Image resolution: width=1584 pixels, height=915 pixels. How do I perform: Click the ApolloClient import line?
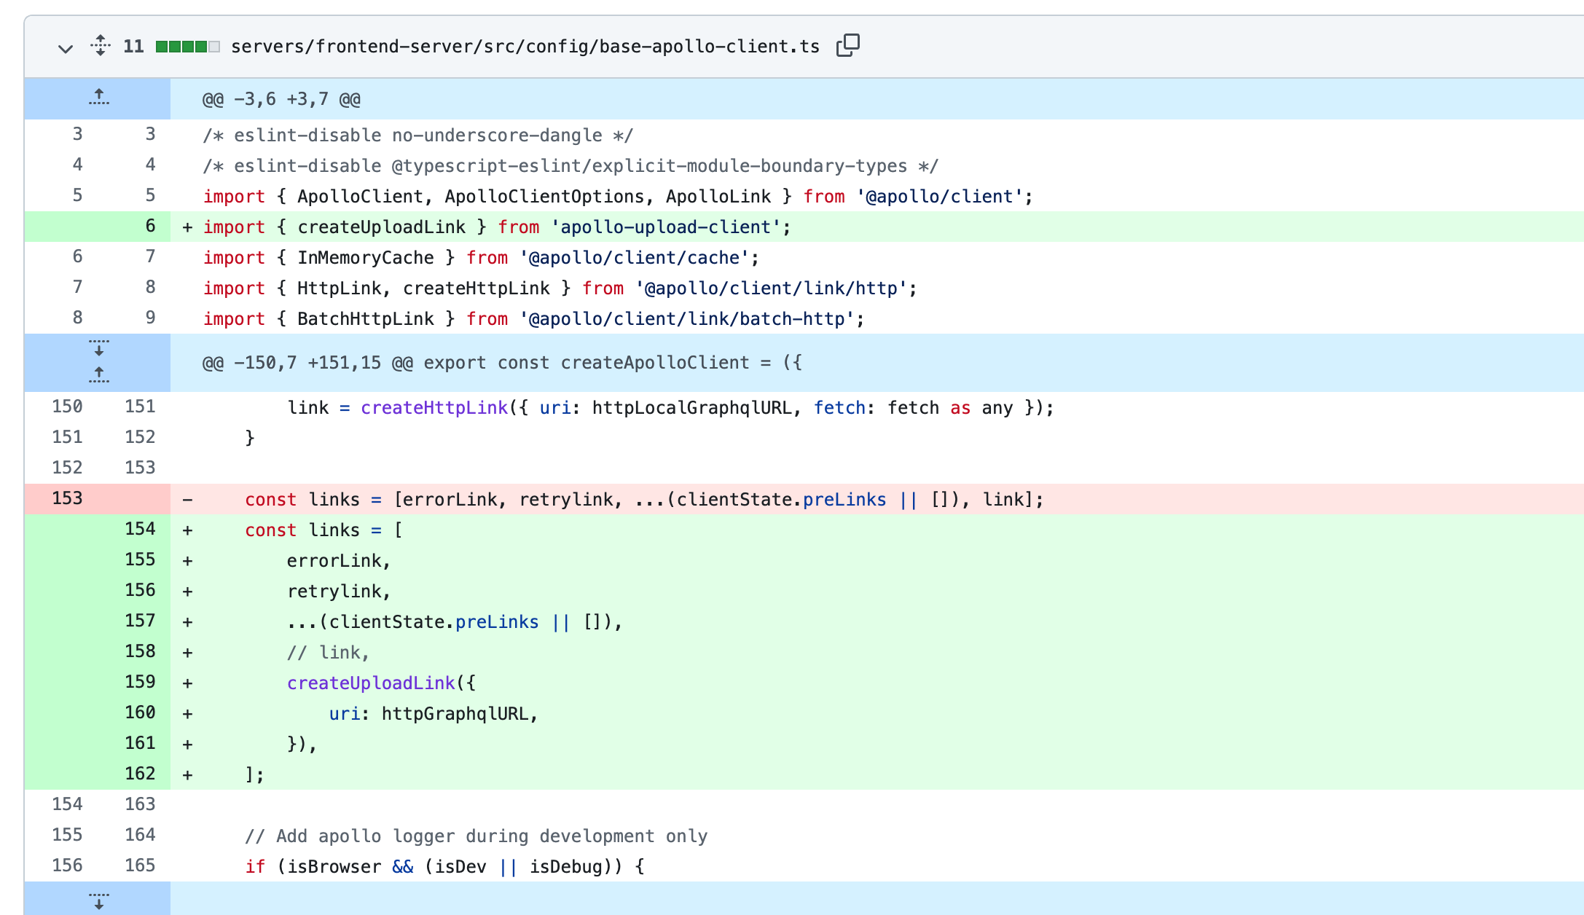click(x=618, y=197)
